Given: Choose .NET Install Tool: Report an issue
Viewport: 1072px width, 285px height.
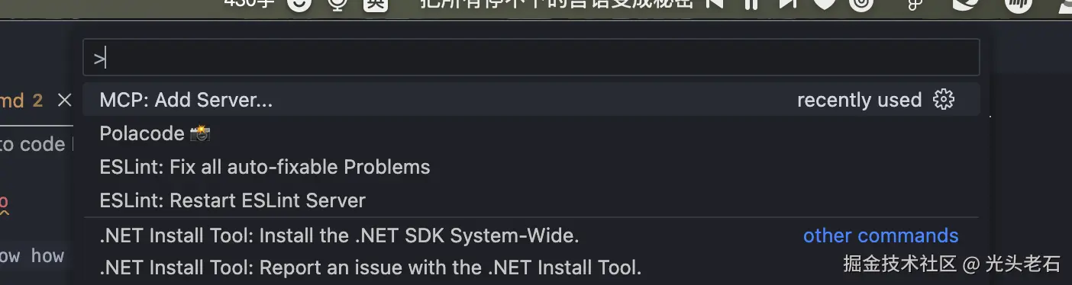Looking at the screenshot, I should (531, 267).
